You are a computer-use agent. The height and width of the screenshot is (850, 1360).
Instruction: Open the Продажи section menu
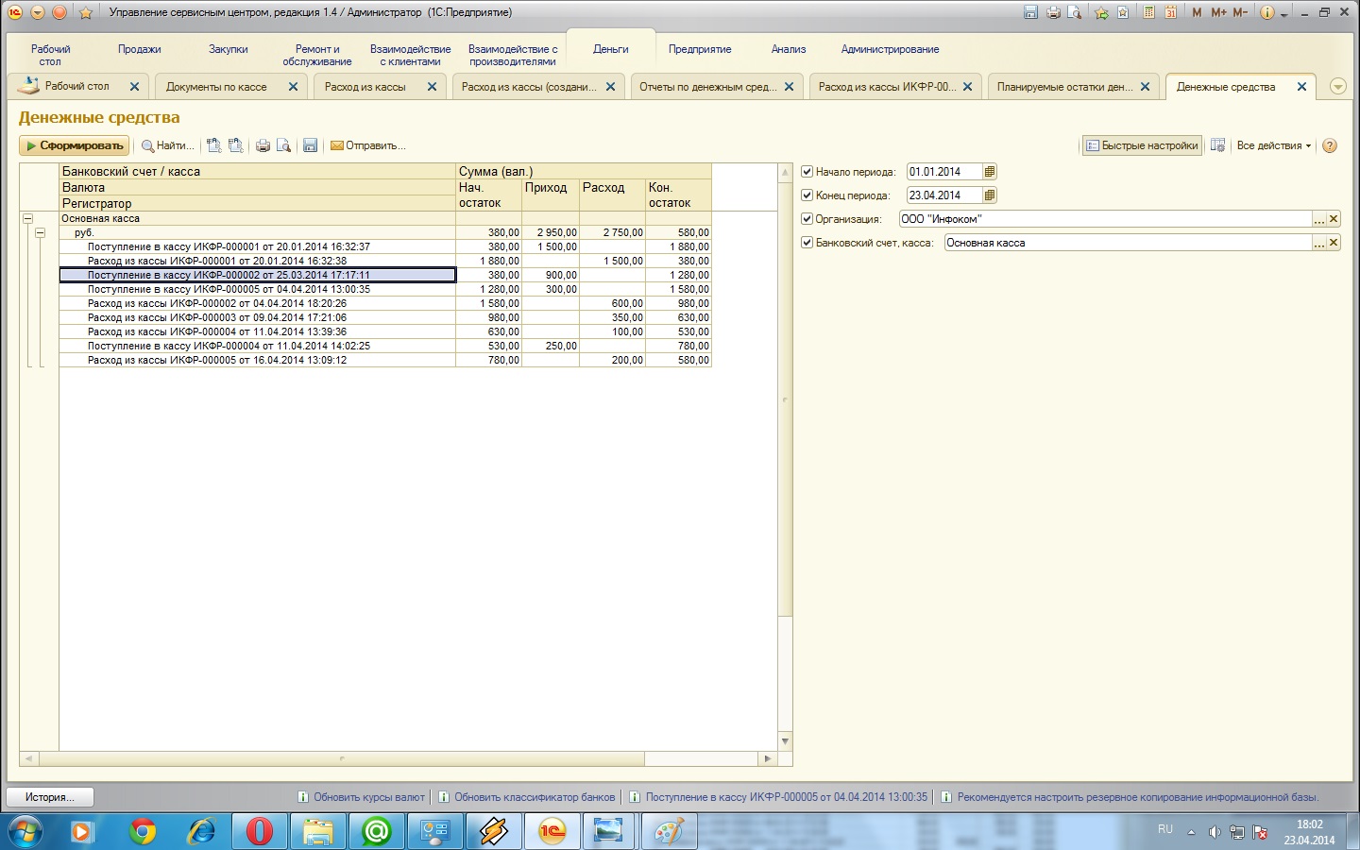tap(139, 49)
